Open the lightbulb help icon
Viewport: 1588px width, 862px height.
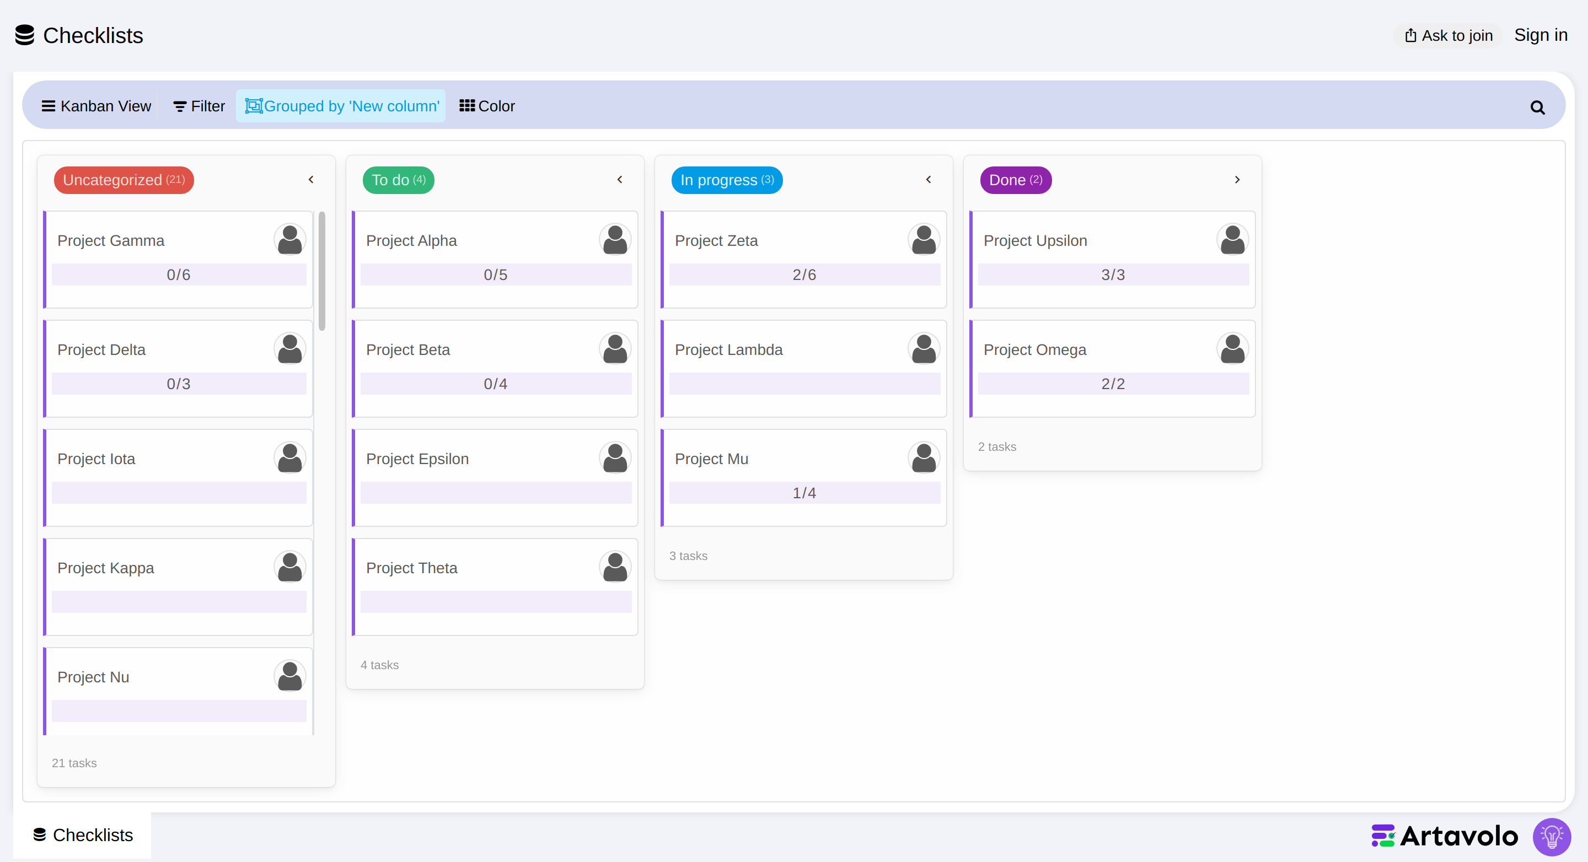(x=1552, y=836)
